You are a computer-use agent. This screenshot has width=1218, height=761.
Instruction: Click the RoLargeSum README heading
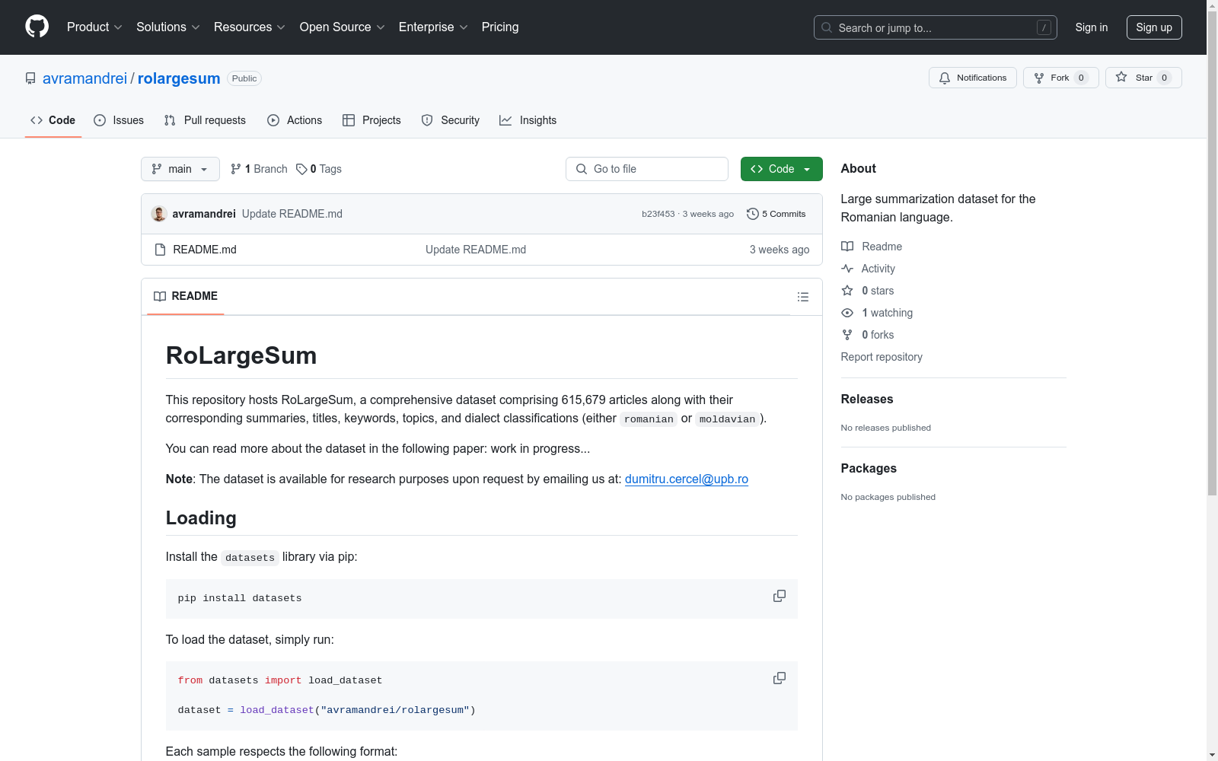click(241, 355)
